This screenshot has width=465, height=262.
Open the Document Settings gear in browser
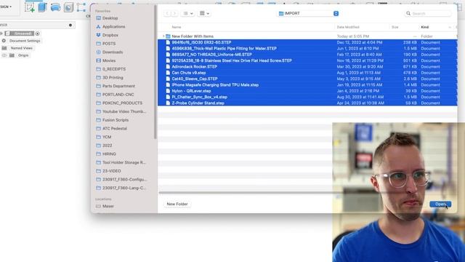pos(4,41)
